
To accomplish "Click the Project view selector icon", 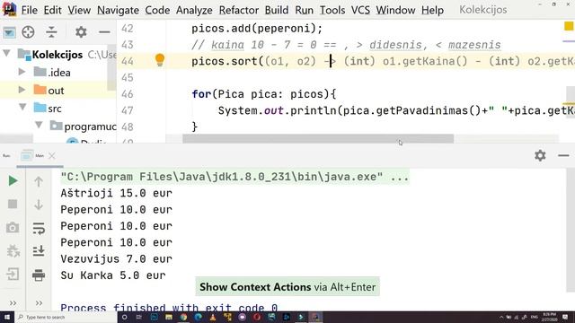I will tap(9, 32).
